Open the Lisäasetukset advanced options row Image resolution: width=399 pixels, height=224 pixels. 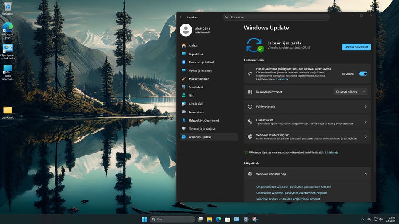(307, 122)
